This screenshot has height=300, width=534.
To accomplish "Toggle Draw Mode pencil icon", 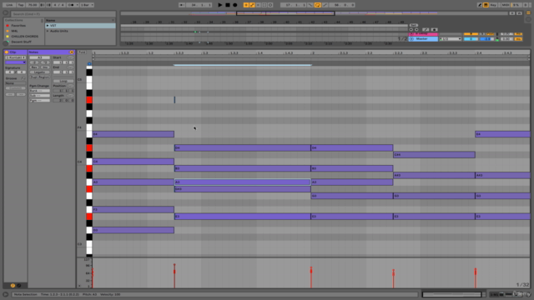I will pos(480,5).
